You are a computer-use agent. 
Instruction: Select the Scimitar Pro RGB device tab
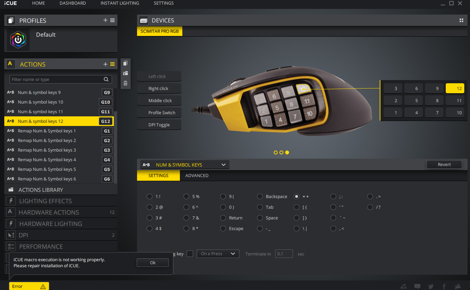(160, 31)
